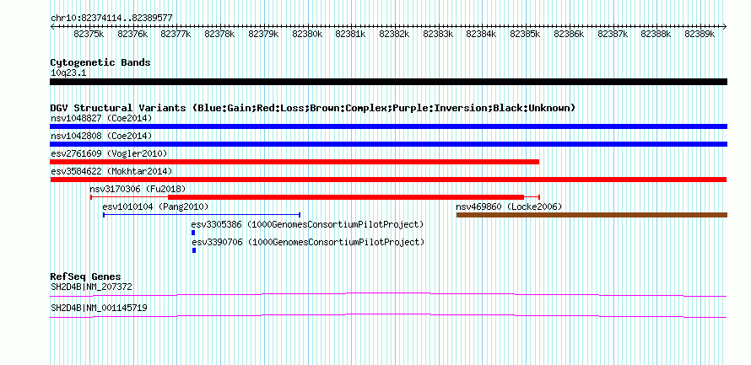Open variant esv2761609 (Vogler2010) label

coord(109,153)
